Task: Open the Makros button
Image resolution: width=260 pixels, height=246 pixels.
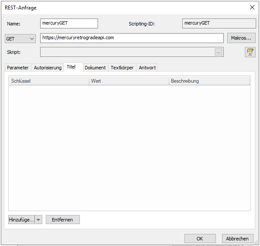Action: (241, 38)
